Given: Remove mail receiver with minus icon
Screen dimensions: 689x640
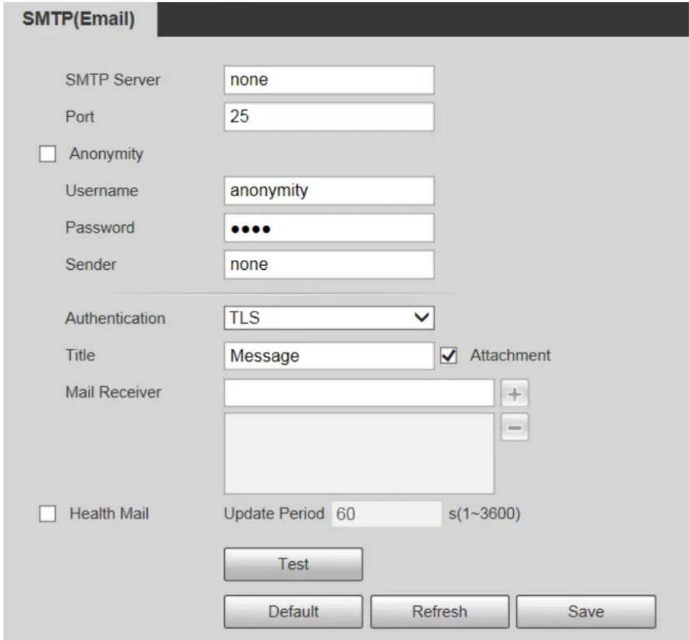Looking at the screenshot, I should click(514, 427).
